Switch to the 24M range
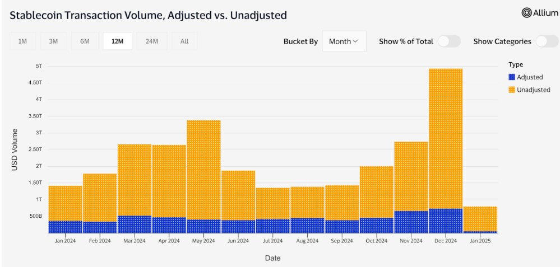Image resolution: width=560 pixels, height=267 pixels. 152,41
